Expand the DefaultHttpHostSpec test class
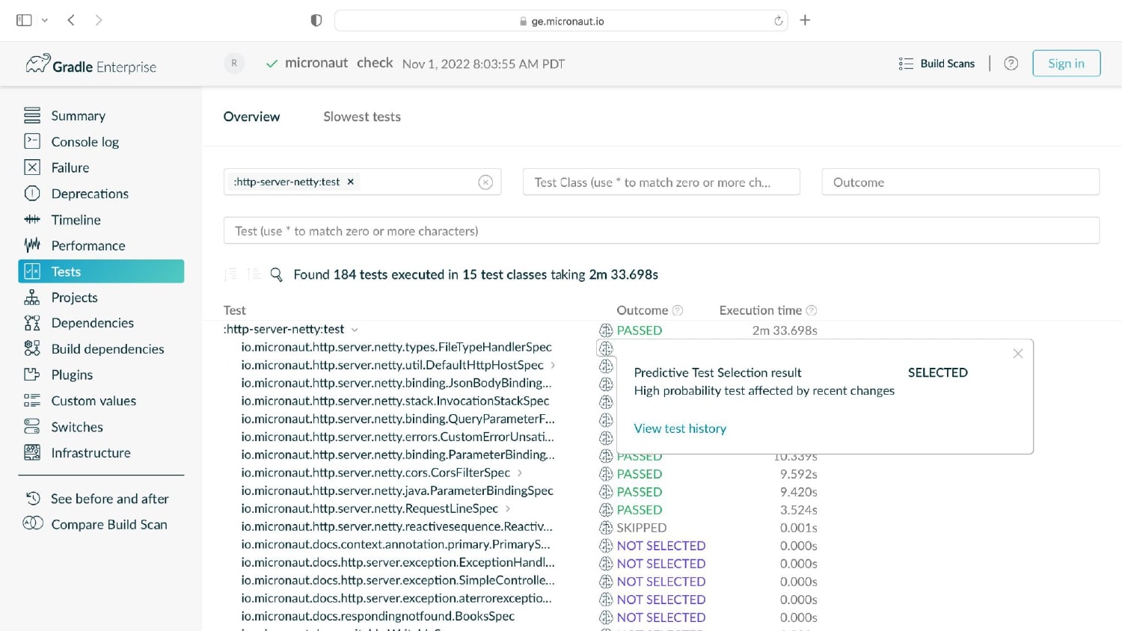1122x631 pixels. (553, 366)
